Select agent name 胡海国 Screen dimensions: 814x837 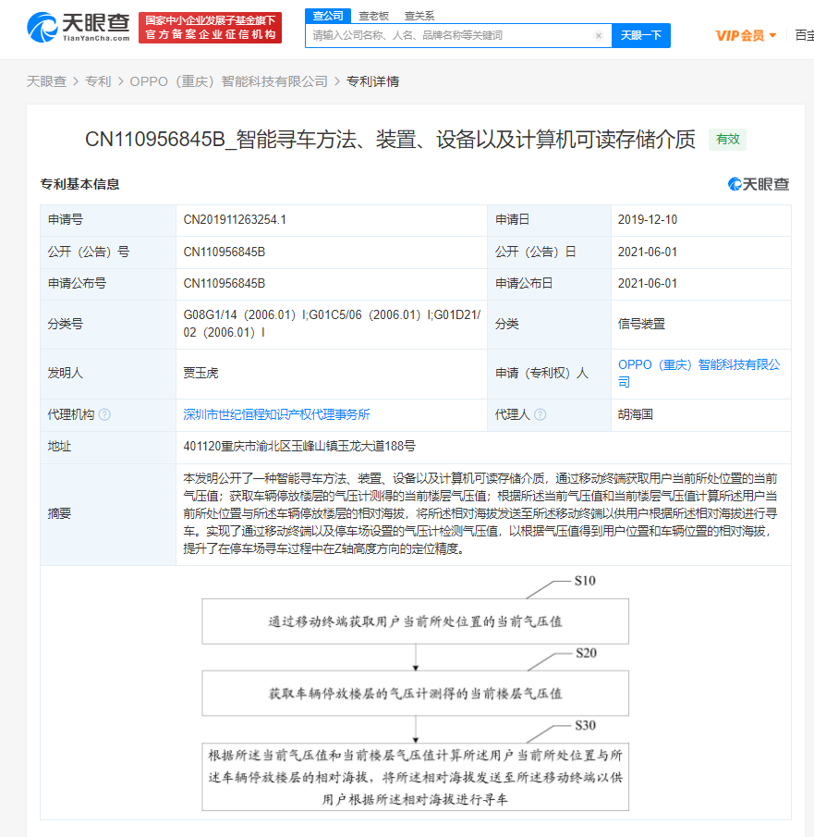[x=636, y=414]
